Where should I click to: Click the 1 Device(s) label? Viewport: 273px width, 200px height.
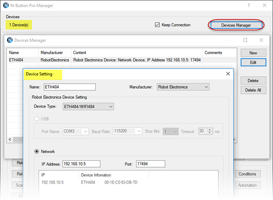pyautogui.click(x=19, y=25)
